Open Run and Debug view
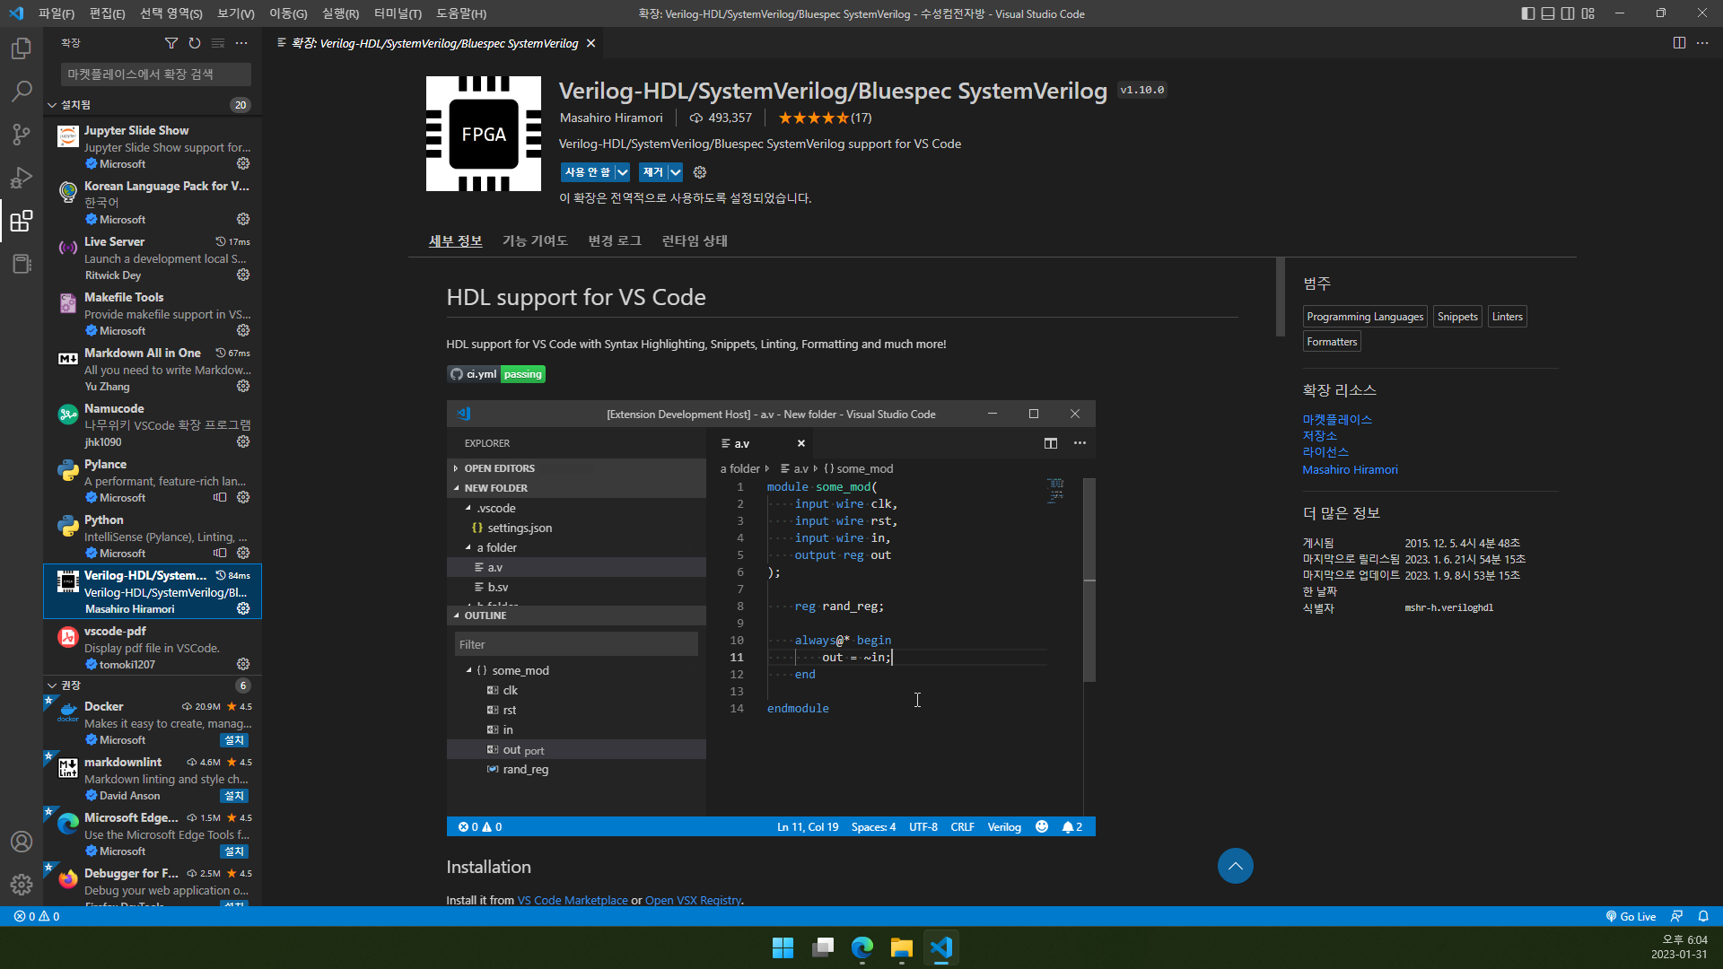 [22, 178]
